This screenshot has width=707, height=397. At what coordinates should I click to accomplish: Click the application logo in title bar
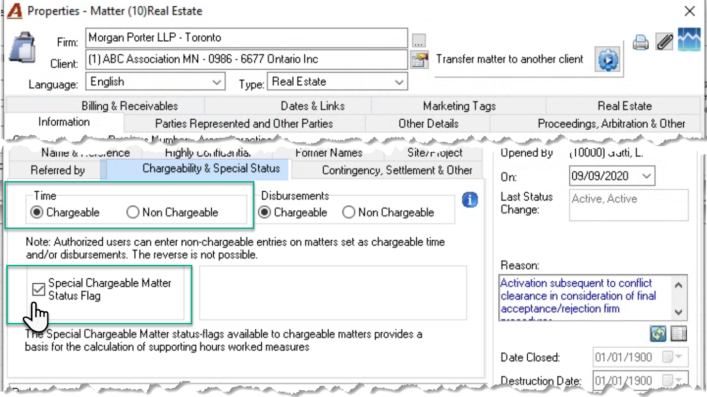pyautogui.click(x=15, y=11)
